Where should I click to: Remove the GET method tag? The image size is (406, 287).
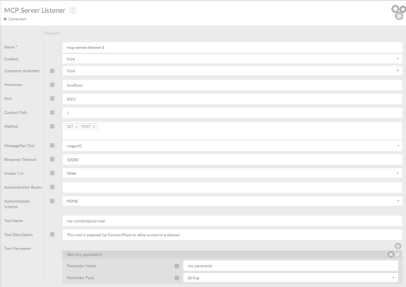pyautogui.click(x=77, y=127)
